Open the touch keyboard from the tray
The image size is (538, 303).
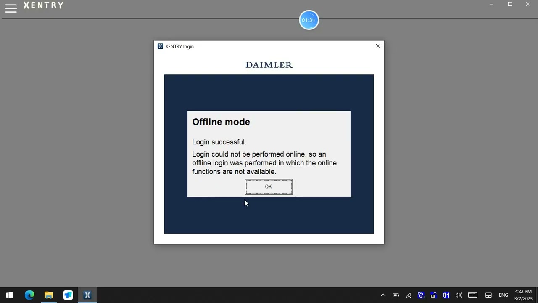click(x=473, y=295)
